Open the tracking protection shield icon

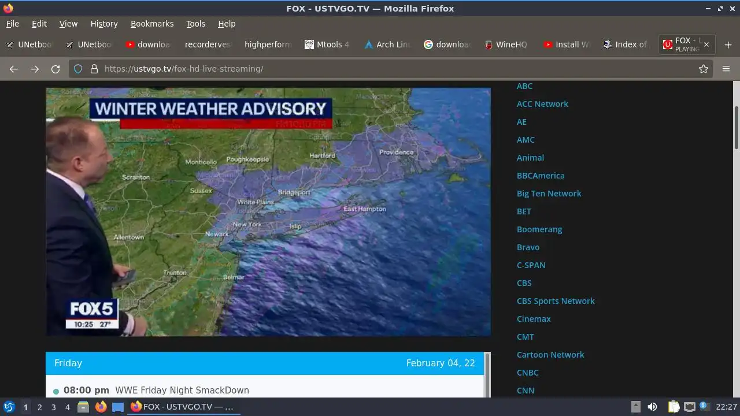coord(78,69)
